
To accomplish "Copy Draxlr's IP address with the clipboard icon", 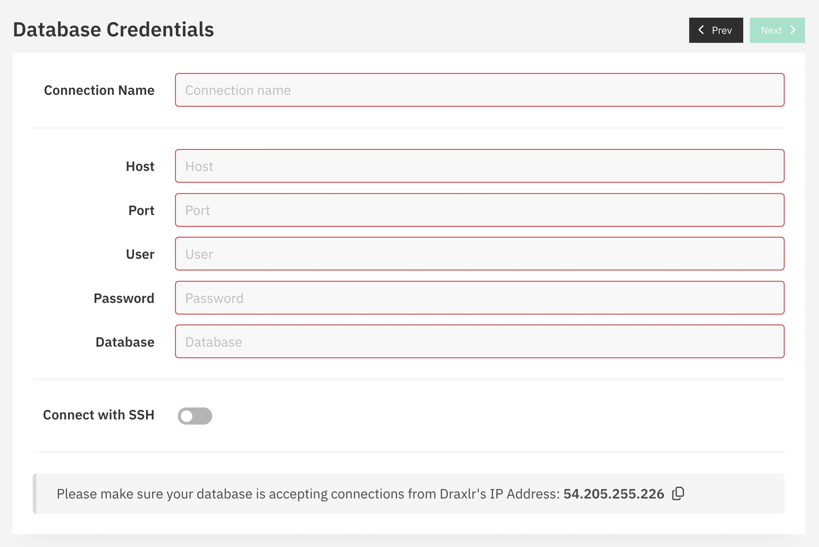I will coord(678,493).
